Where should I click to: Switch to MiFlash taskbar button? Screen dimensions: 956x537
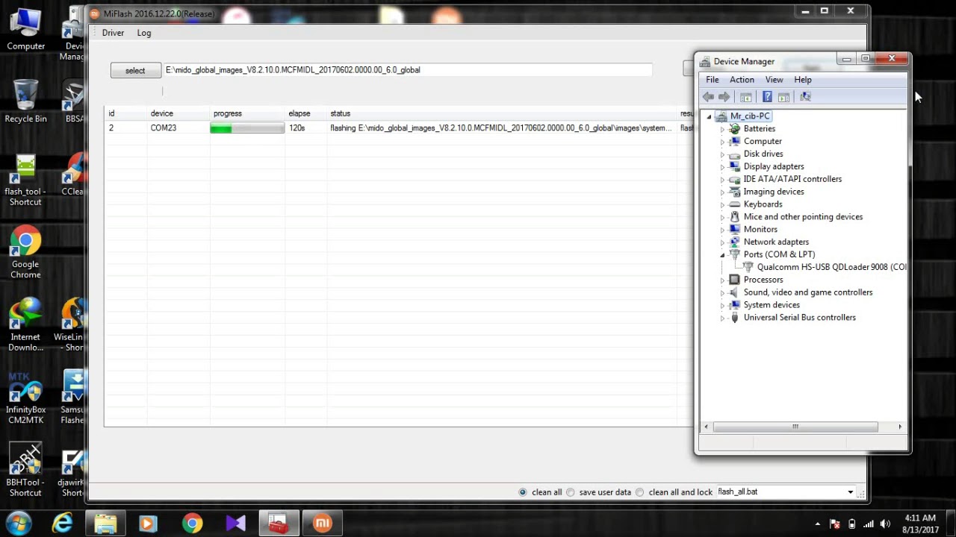(x=322, y=524)
